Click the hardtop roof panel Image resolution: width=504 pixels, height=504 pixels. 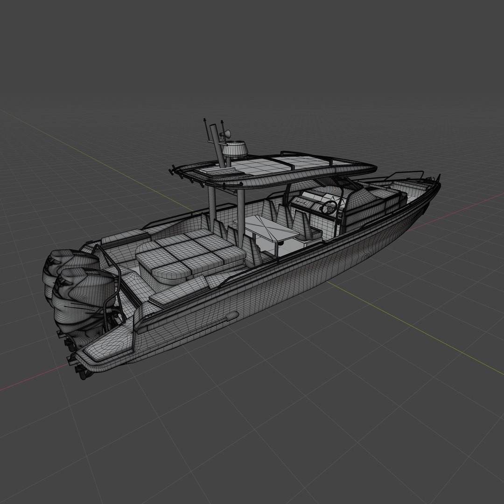tap(276, 171)
